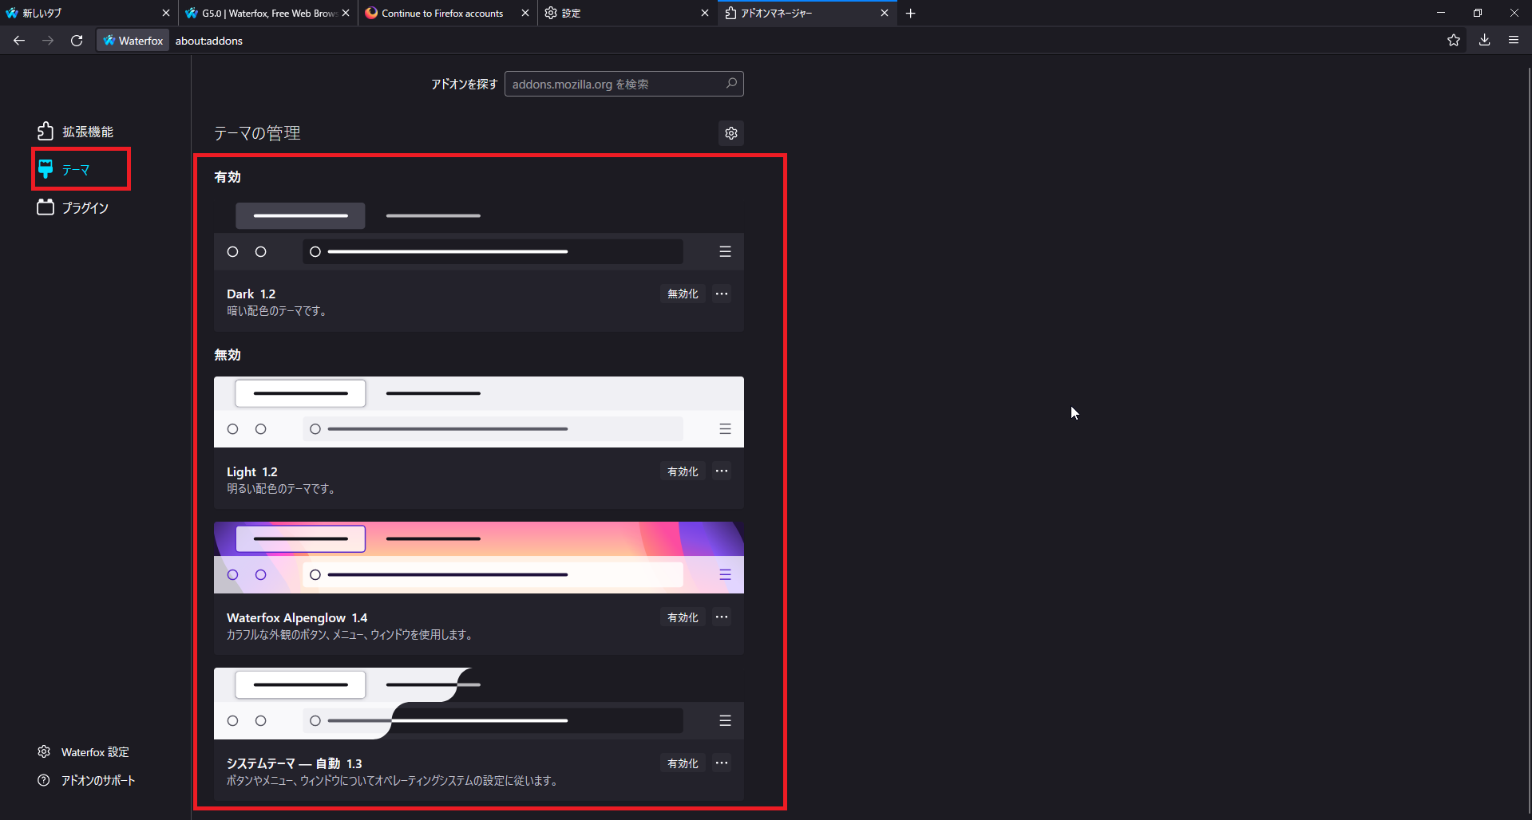
Task: Click the Waterfox identity icon in address bar
Action: 133,41
